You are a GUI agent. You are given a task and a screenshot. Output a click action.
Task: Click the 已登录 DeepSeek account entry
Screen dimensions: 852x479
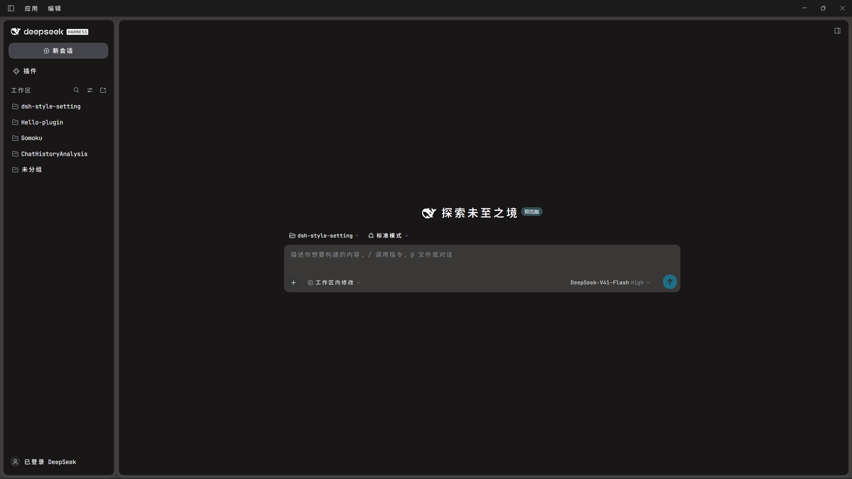pos(44,462)
